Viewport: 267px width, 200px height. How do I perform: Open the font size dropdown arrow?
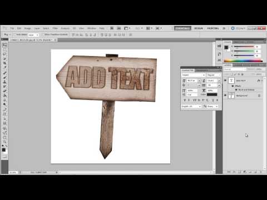[x=199, y=81]
